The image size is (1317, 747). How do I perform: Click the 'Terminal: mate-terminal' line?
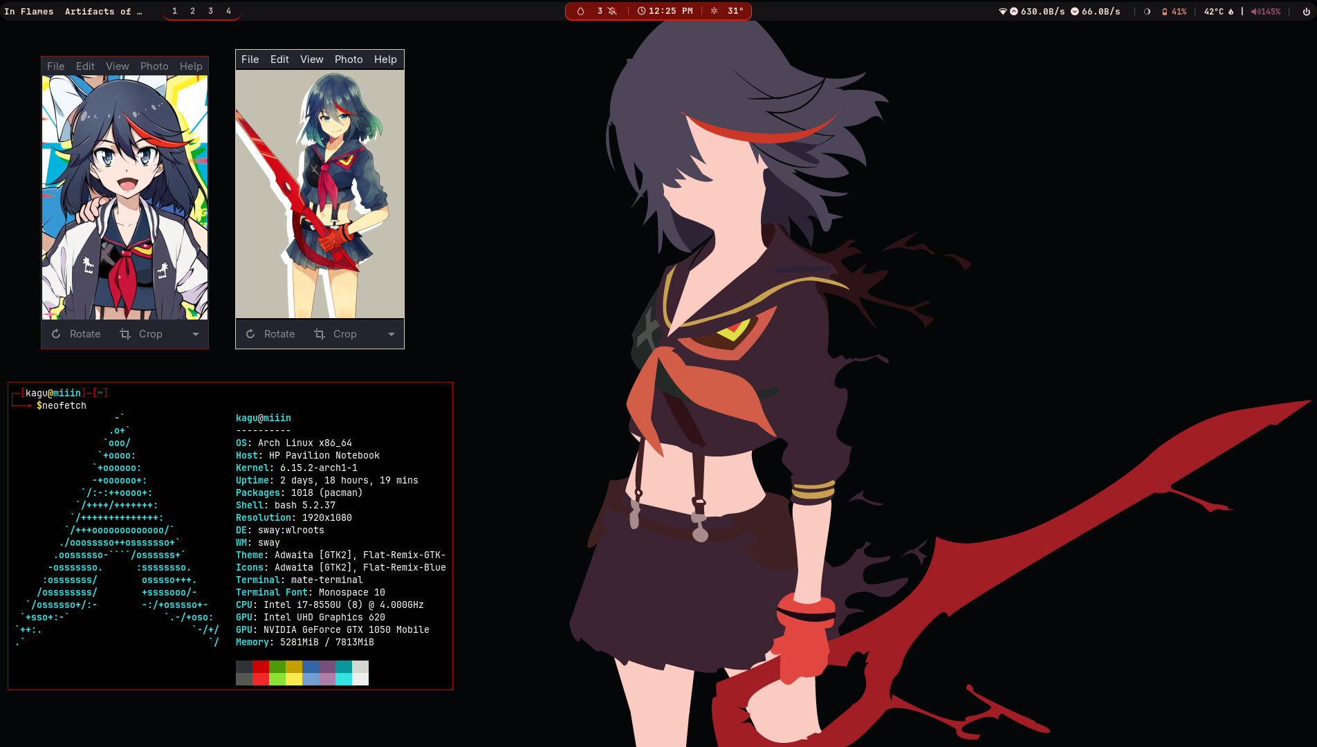(300, 580)
